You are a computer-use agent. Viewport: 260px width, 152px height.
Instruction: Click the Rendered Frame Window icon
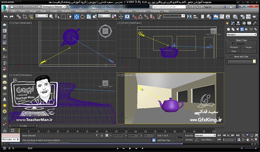(248, 17)
